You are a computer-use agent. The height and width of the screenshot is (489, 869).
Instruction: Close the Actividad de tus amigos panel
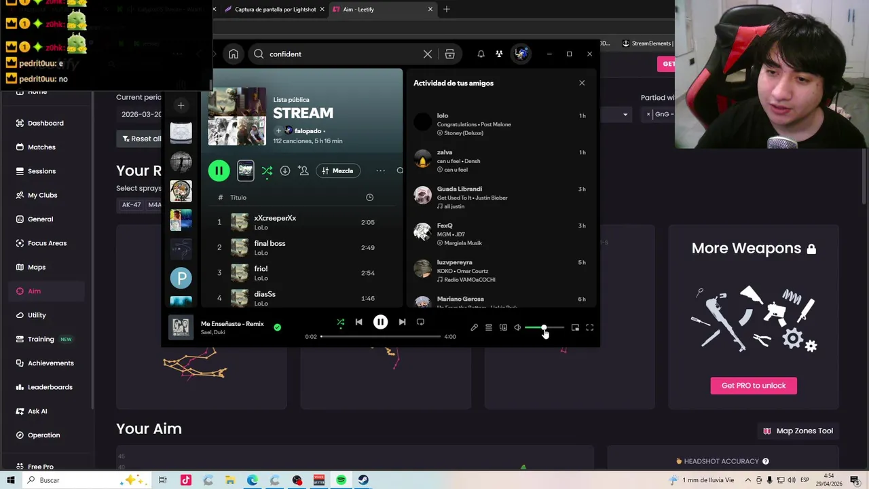582,83
